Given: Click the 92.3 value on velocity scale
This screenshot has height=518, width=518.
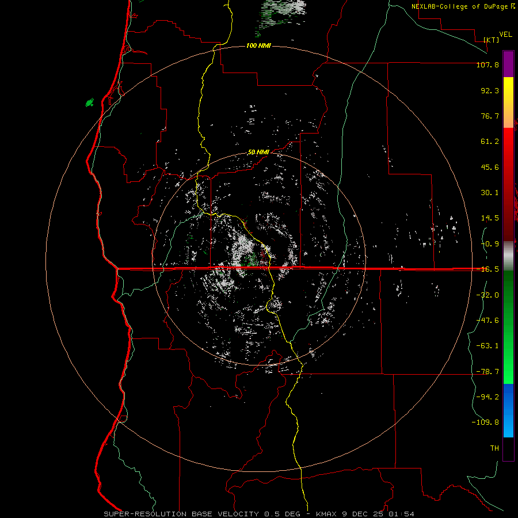Looking at the screenshot, I should coord(490,90).
